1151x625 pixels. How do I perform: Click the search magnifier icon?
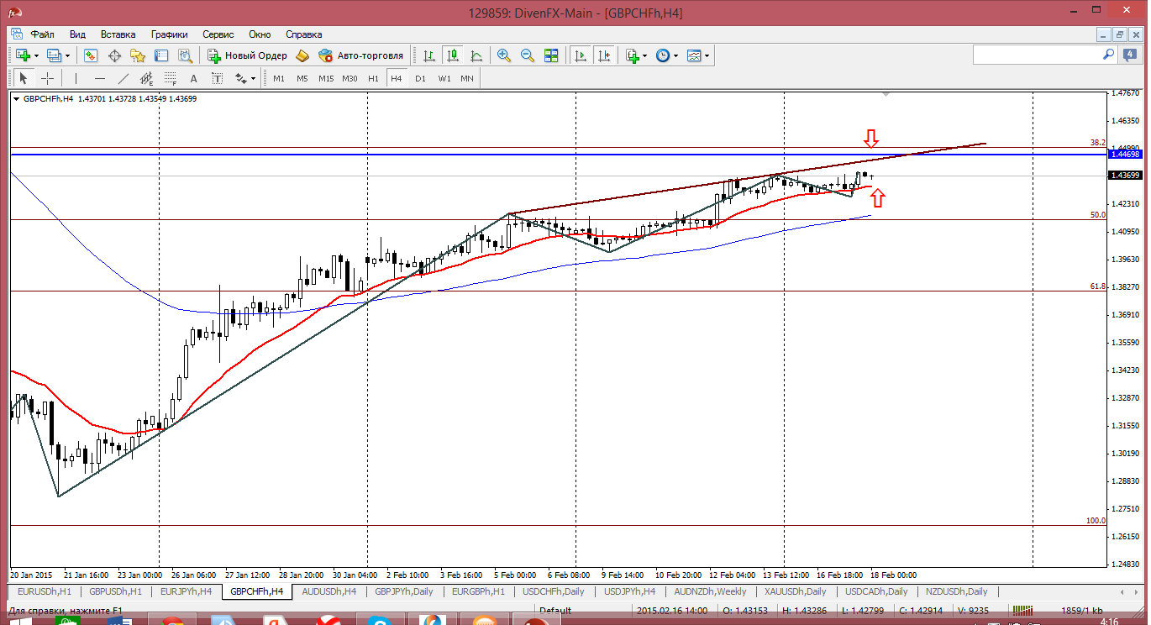1109,54
